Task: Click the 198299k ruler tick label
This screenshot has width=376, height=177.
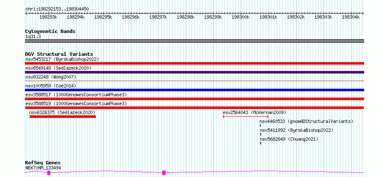Action: point(213,17)
